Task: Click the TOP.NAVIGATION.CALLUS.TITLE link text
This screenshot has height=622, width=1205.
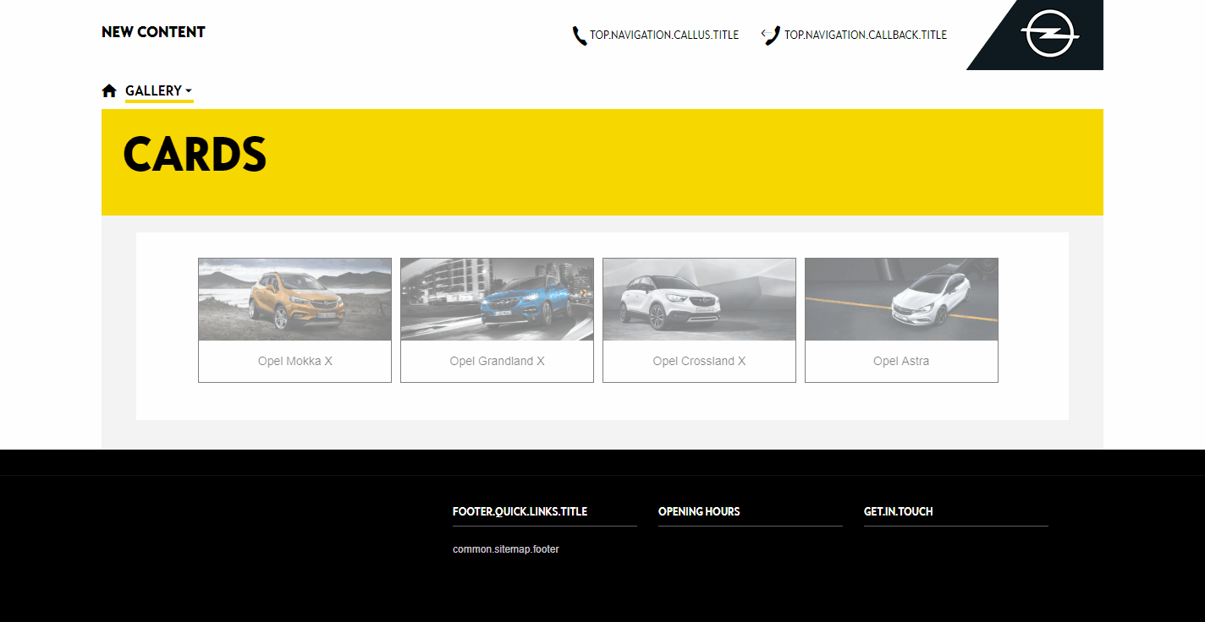Action: click(x=664, y=35)
